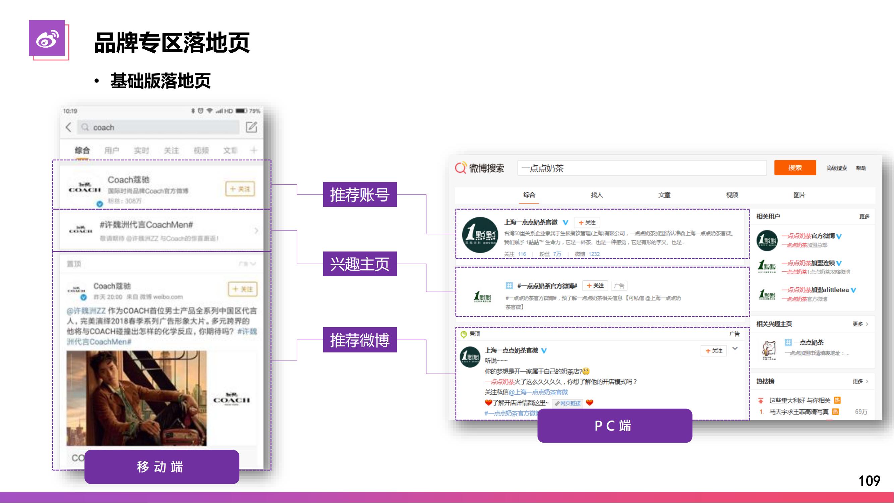Image resolution: width=894 pixels, height=503 pixels.
Task: Click the verified V badge beside 上海一点点奶茶官微
Action: [x=565, y=223]
